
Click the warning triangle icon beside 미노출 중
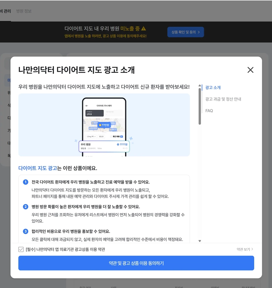[x=144, y=29]
